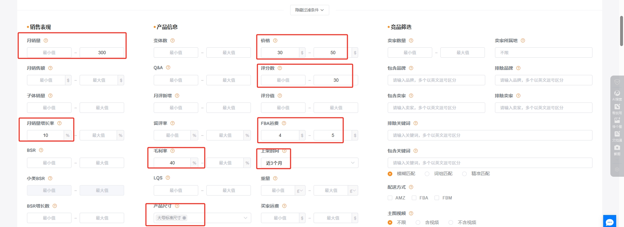Screen dimensions: 624x227
Task: Click the 竞品筛选 section heading
Action: [x=401, y=27]
